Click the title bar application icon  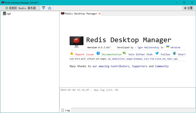[x=3, y=2]
